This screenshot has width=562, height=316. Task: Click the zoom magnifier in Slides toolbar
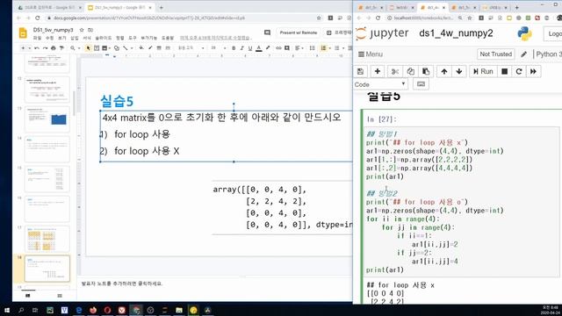(x=73, y=48)
